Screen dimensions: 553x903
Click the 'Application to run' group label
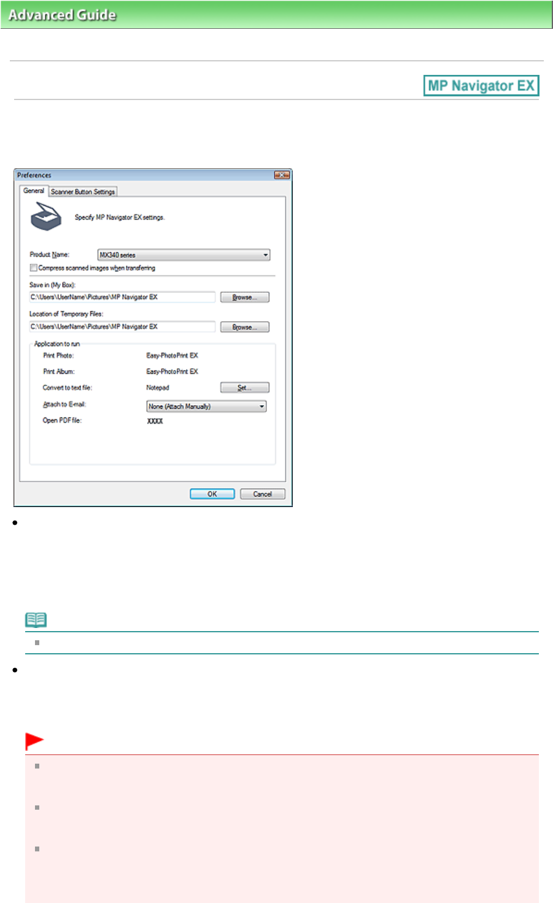pyautogui.click(x=57, y=344)
